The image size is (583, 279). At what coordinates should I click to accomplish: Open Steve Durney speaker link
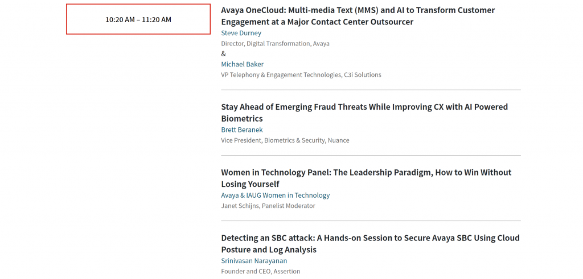(x=241, y=33)
